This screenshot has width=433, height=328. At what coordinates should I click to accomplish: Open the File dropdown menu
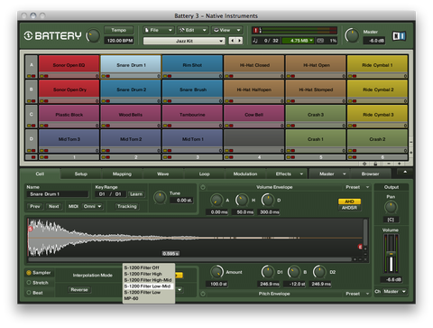tap(158, 30)
